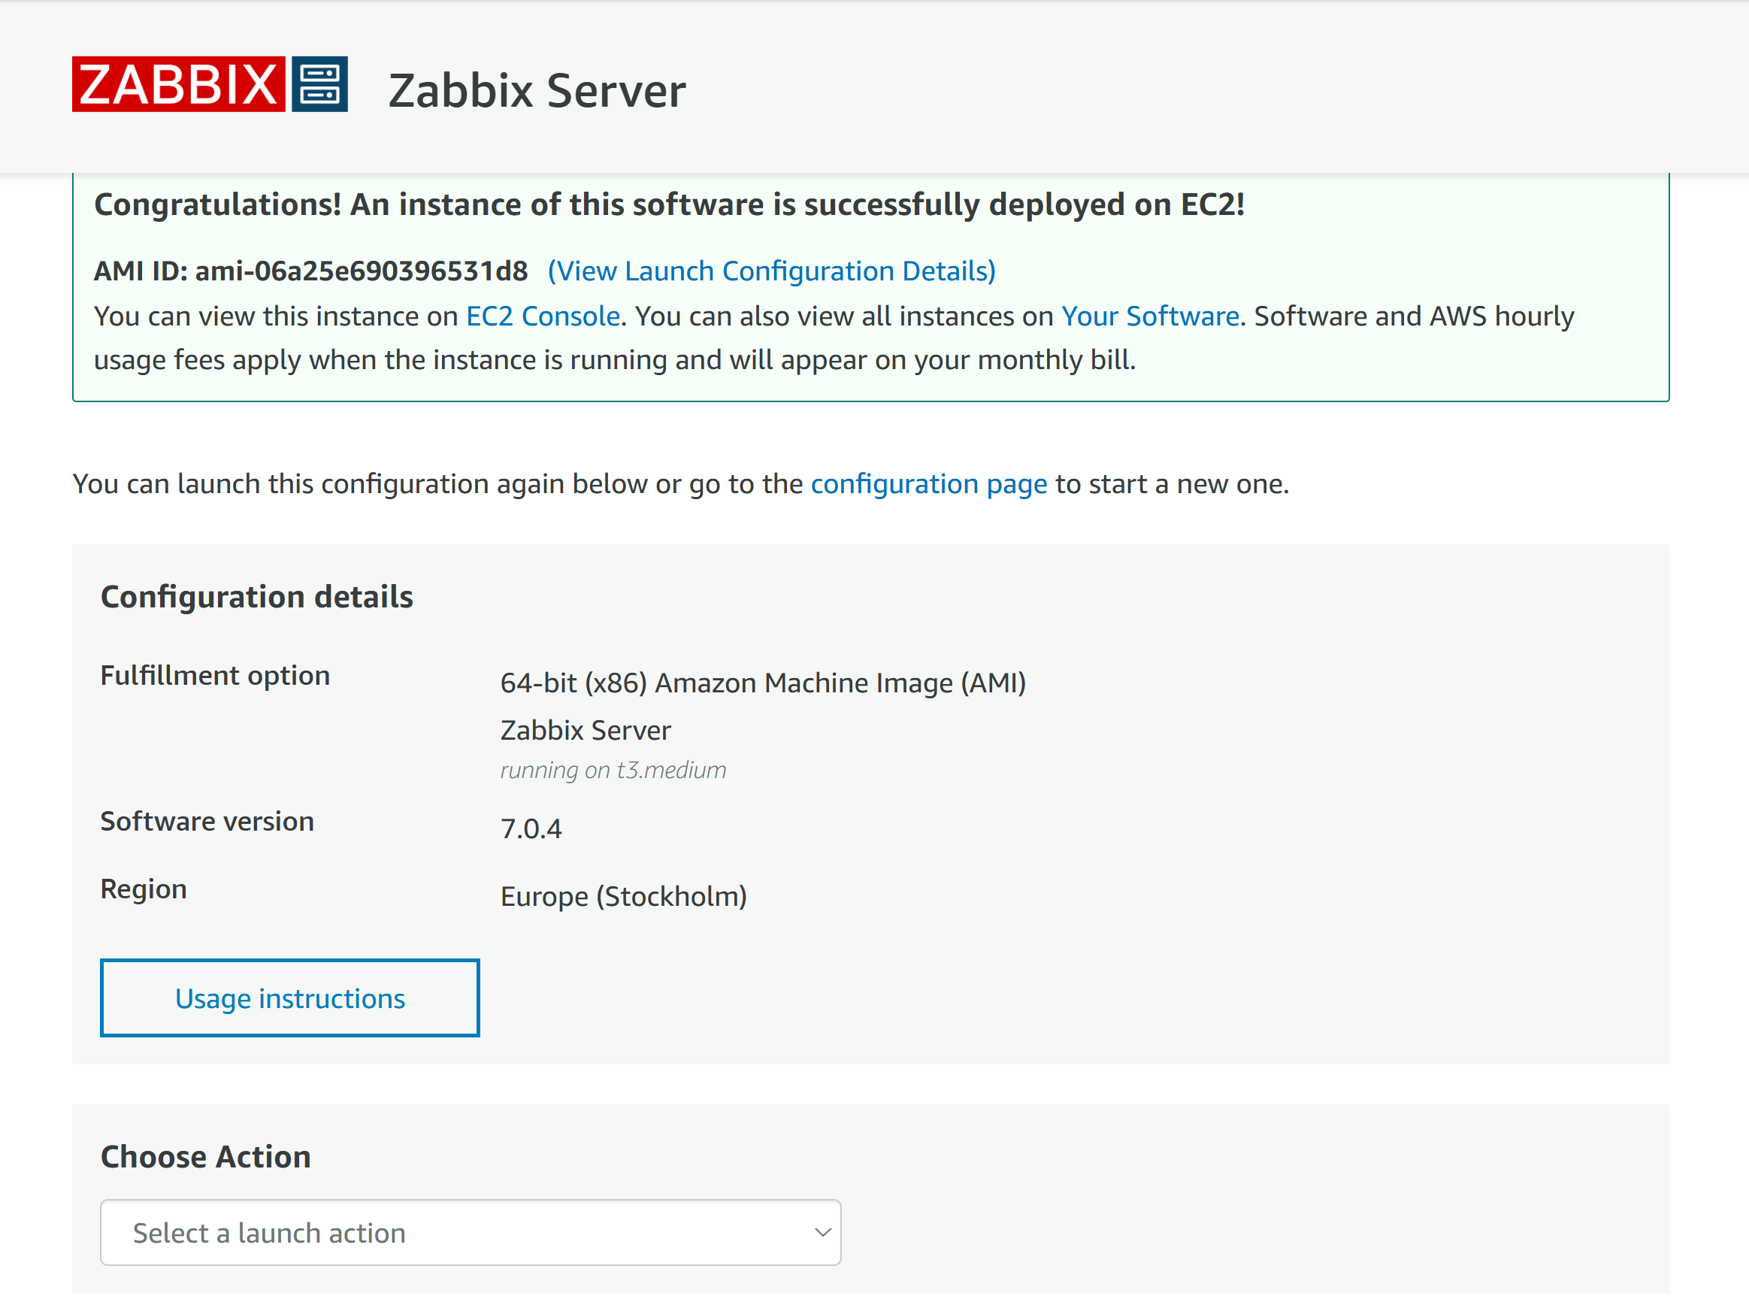Follow the configuration page link
The width and height of the screenshot is (1749, 1299).
tap(928, 483)
